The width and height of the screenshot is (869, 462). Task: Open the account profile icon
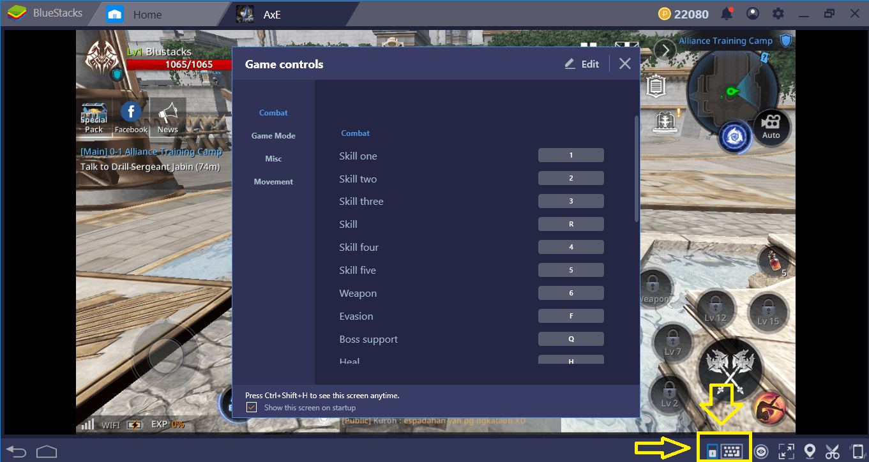pyautogui.click(x=753, y=13)
